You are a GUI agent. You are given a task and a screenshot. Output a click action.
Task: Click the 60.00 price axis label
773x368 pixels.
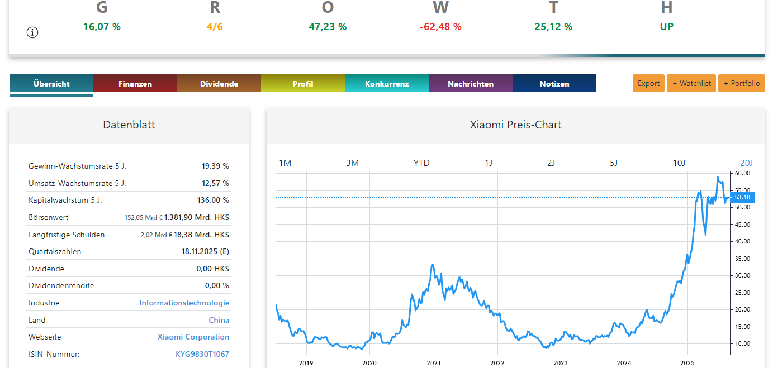(x=742, y=174)
